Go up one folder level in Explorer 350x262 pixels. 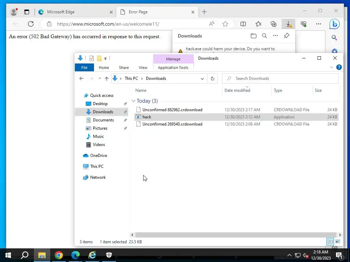tap(107, 78)
